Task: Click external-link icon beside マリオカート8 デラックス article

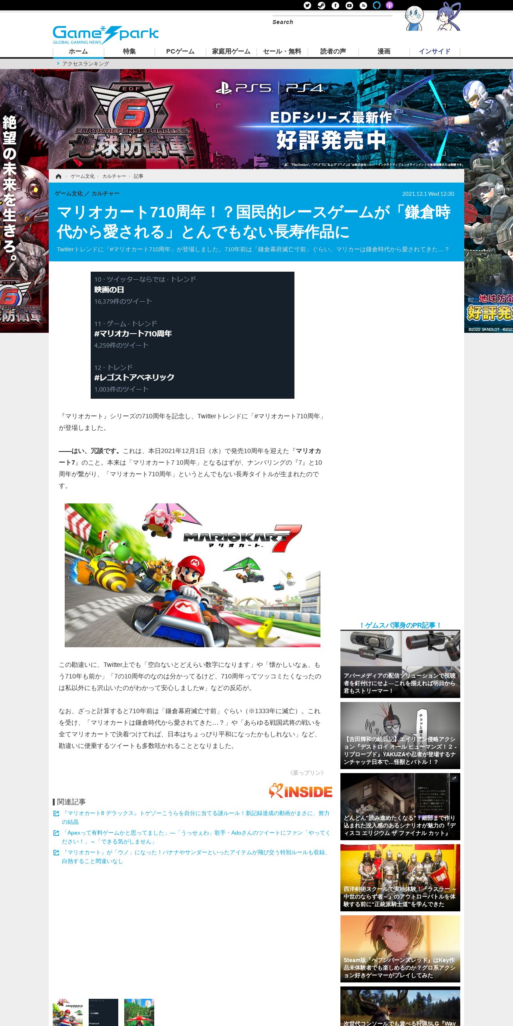Action: click(x=56, y=813)
